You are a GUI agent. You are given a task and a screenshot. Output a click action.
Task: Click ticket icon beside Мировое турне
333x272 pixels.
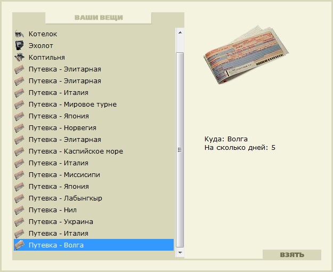pyautogui.click(x=19, y=104)
